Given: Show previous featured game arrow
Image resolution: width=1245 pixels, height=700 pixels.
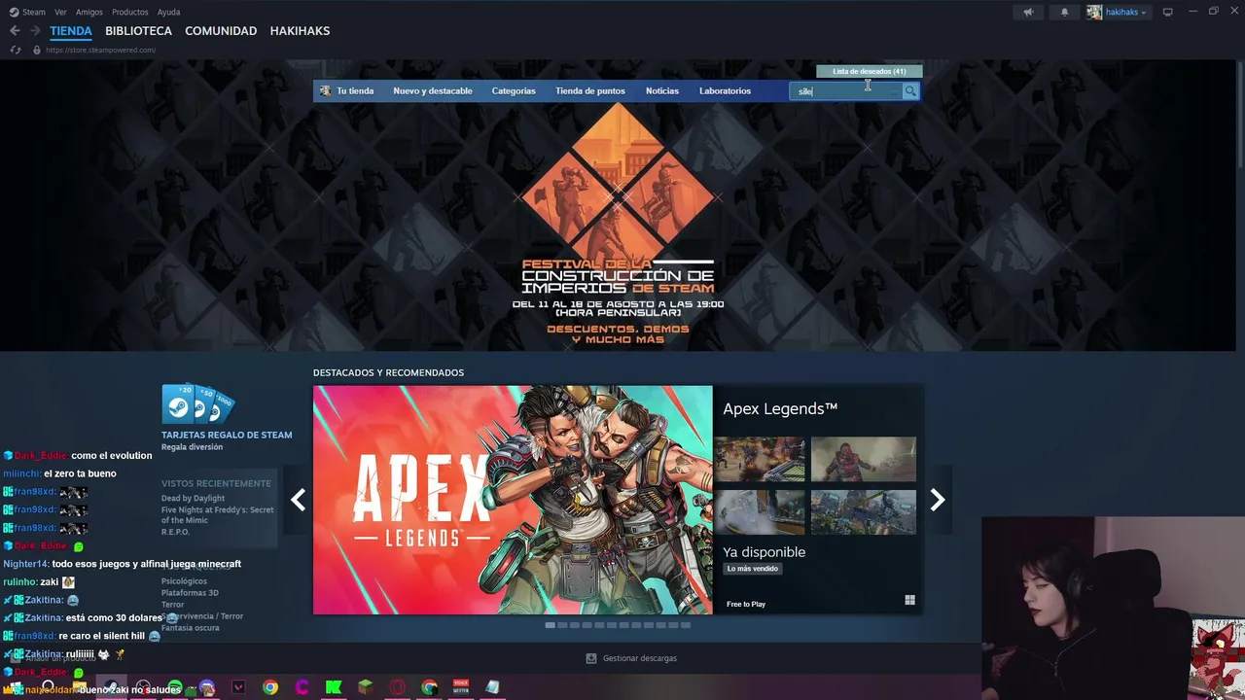Looking at the screenshot, I should click(298, 500).
